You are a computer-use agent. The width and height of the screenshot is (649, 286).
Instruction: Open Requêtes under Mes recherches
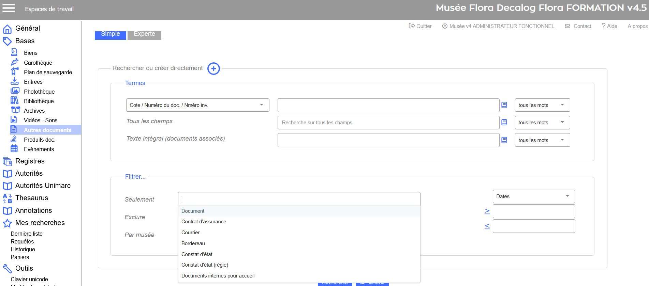(x=22, y=242)
